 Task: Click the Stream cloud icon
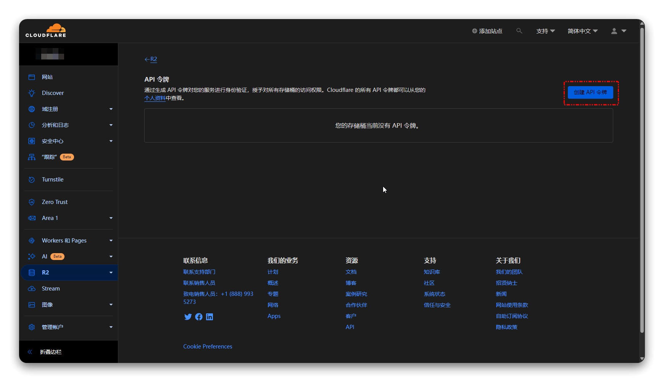pyautogui.click(x=32, y=289)
